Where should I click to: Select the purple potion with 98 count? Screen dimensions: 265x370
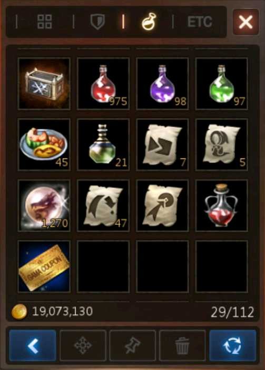pos(162,84)
